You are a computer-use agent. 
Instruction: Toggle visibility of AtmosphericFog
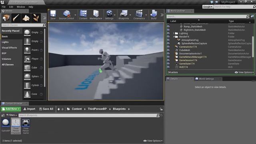tap(168, 40)
